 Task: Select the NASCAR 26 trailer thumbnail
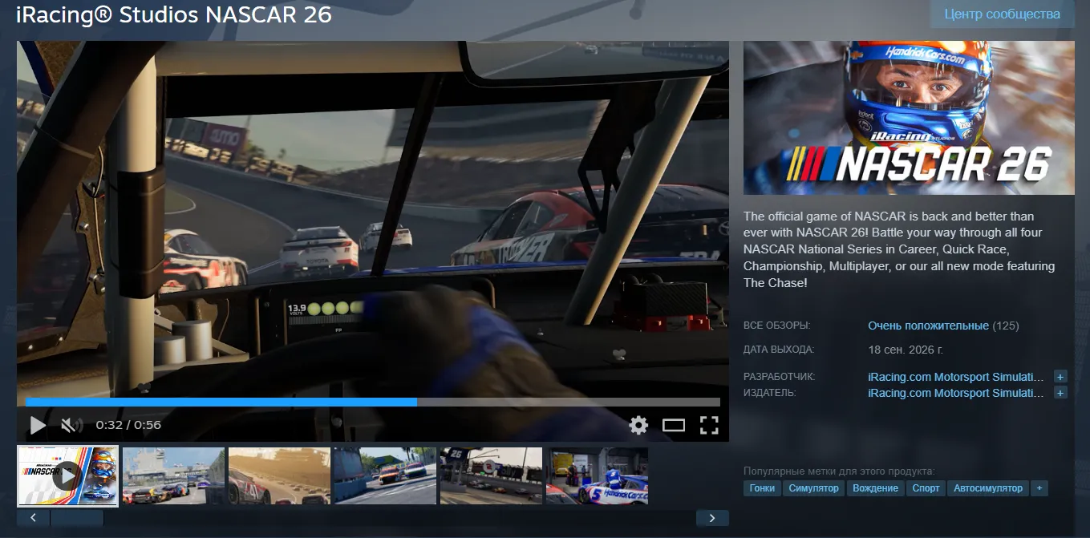(x=68, y=476)
